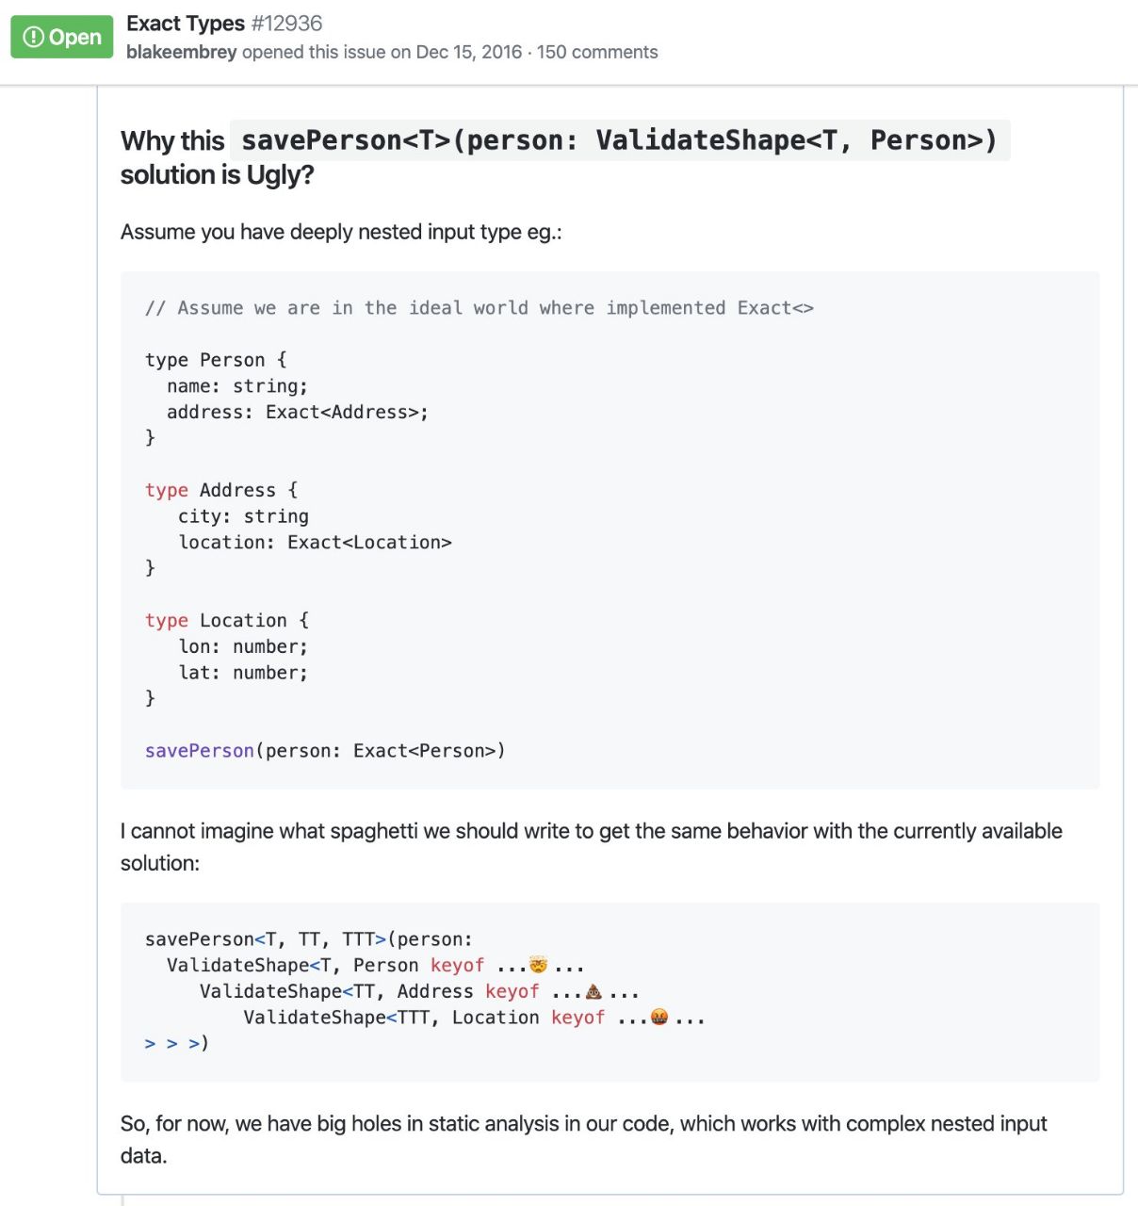
Task: Open blakeembrey's user profile link
Action: click(x=181, y=52)
